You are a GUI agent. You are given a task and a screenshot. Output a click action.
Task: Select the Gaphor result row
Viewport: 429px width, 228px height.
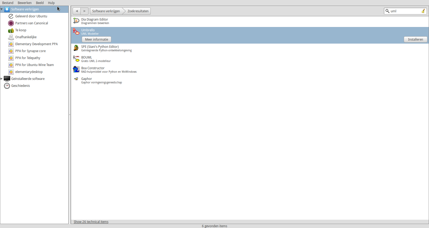point(250,81)
